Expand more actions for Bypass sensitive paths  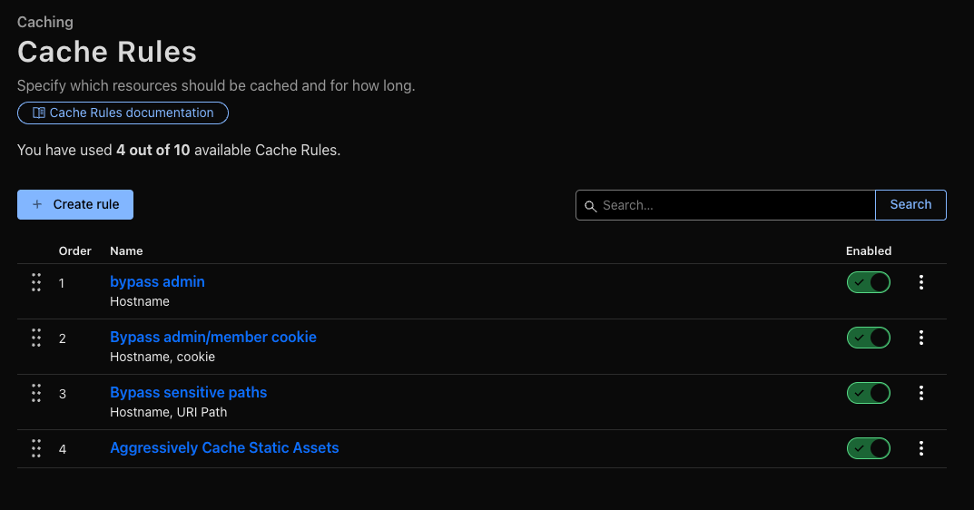click(x=921, y=393)
